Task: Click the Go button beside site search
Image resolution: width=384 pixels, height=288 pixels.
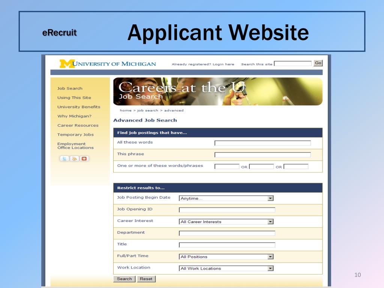Action: 318,63
